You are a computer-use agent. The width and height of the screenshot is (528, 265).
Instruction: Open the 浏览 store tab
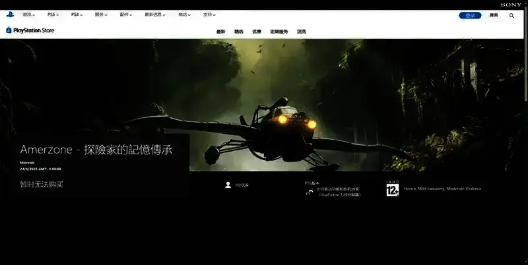(302, 32)
